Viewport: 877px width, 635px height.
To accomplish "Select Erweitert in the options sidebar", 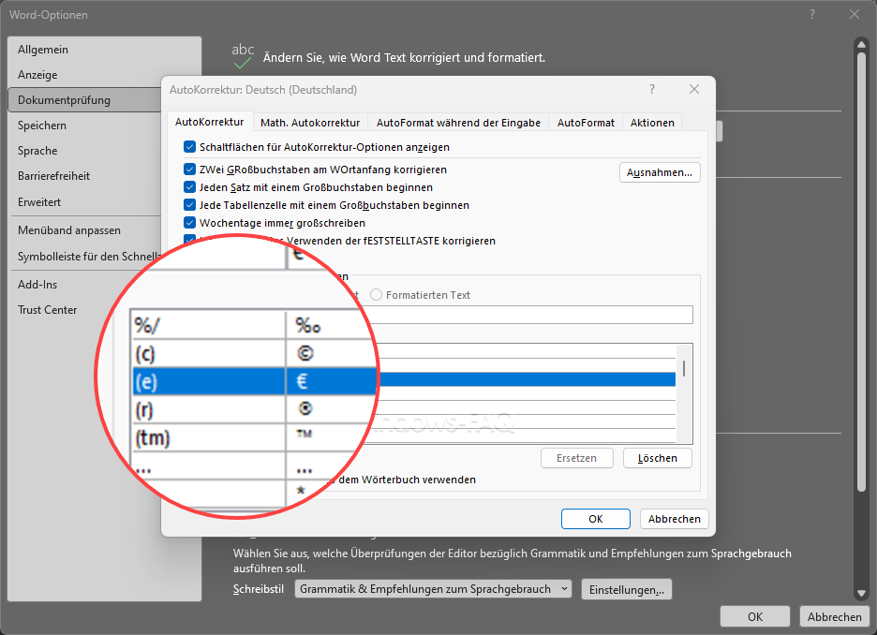I will pos(84,201).
